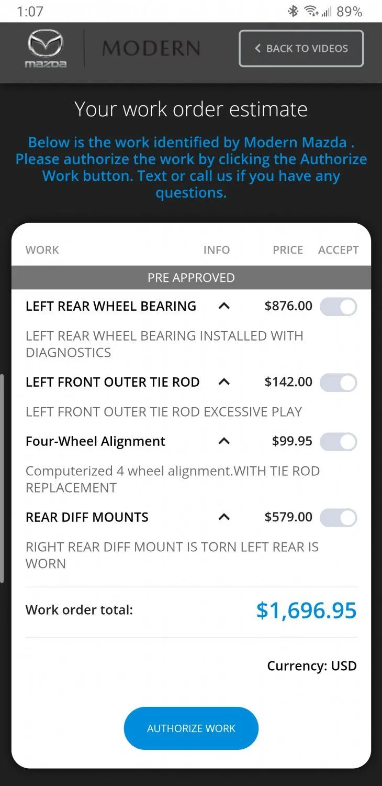Image resolution: width=382 pixels, height=786 pixels.
Task: Select the INFO column header
Action: tap(217, 250)
